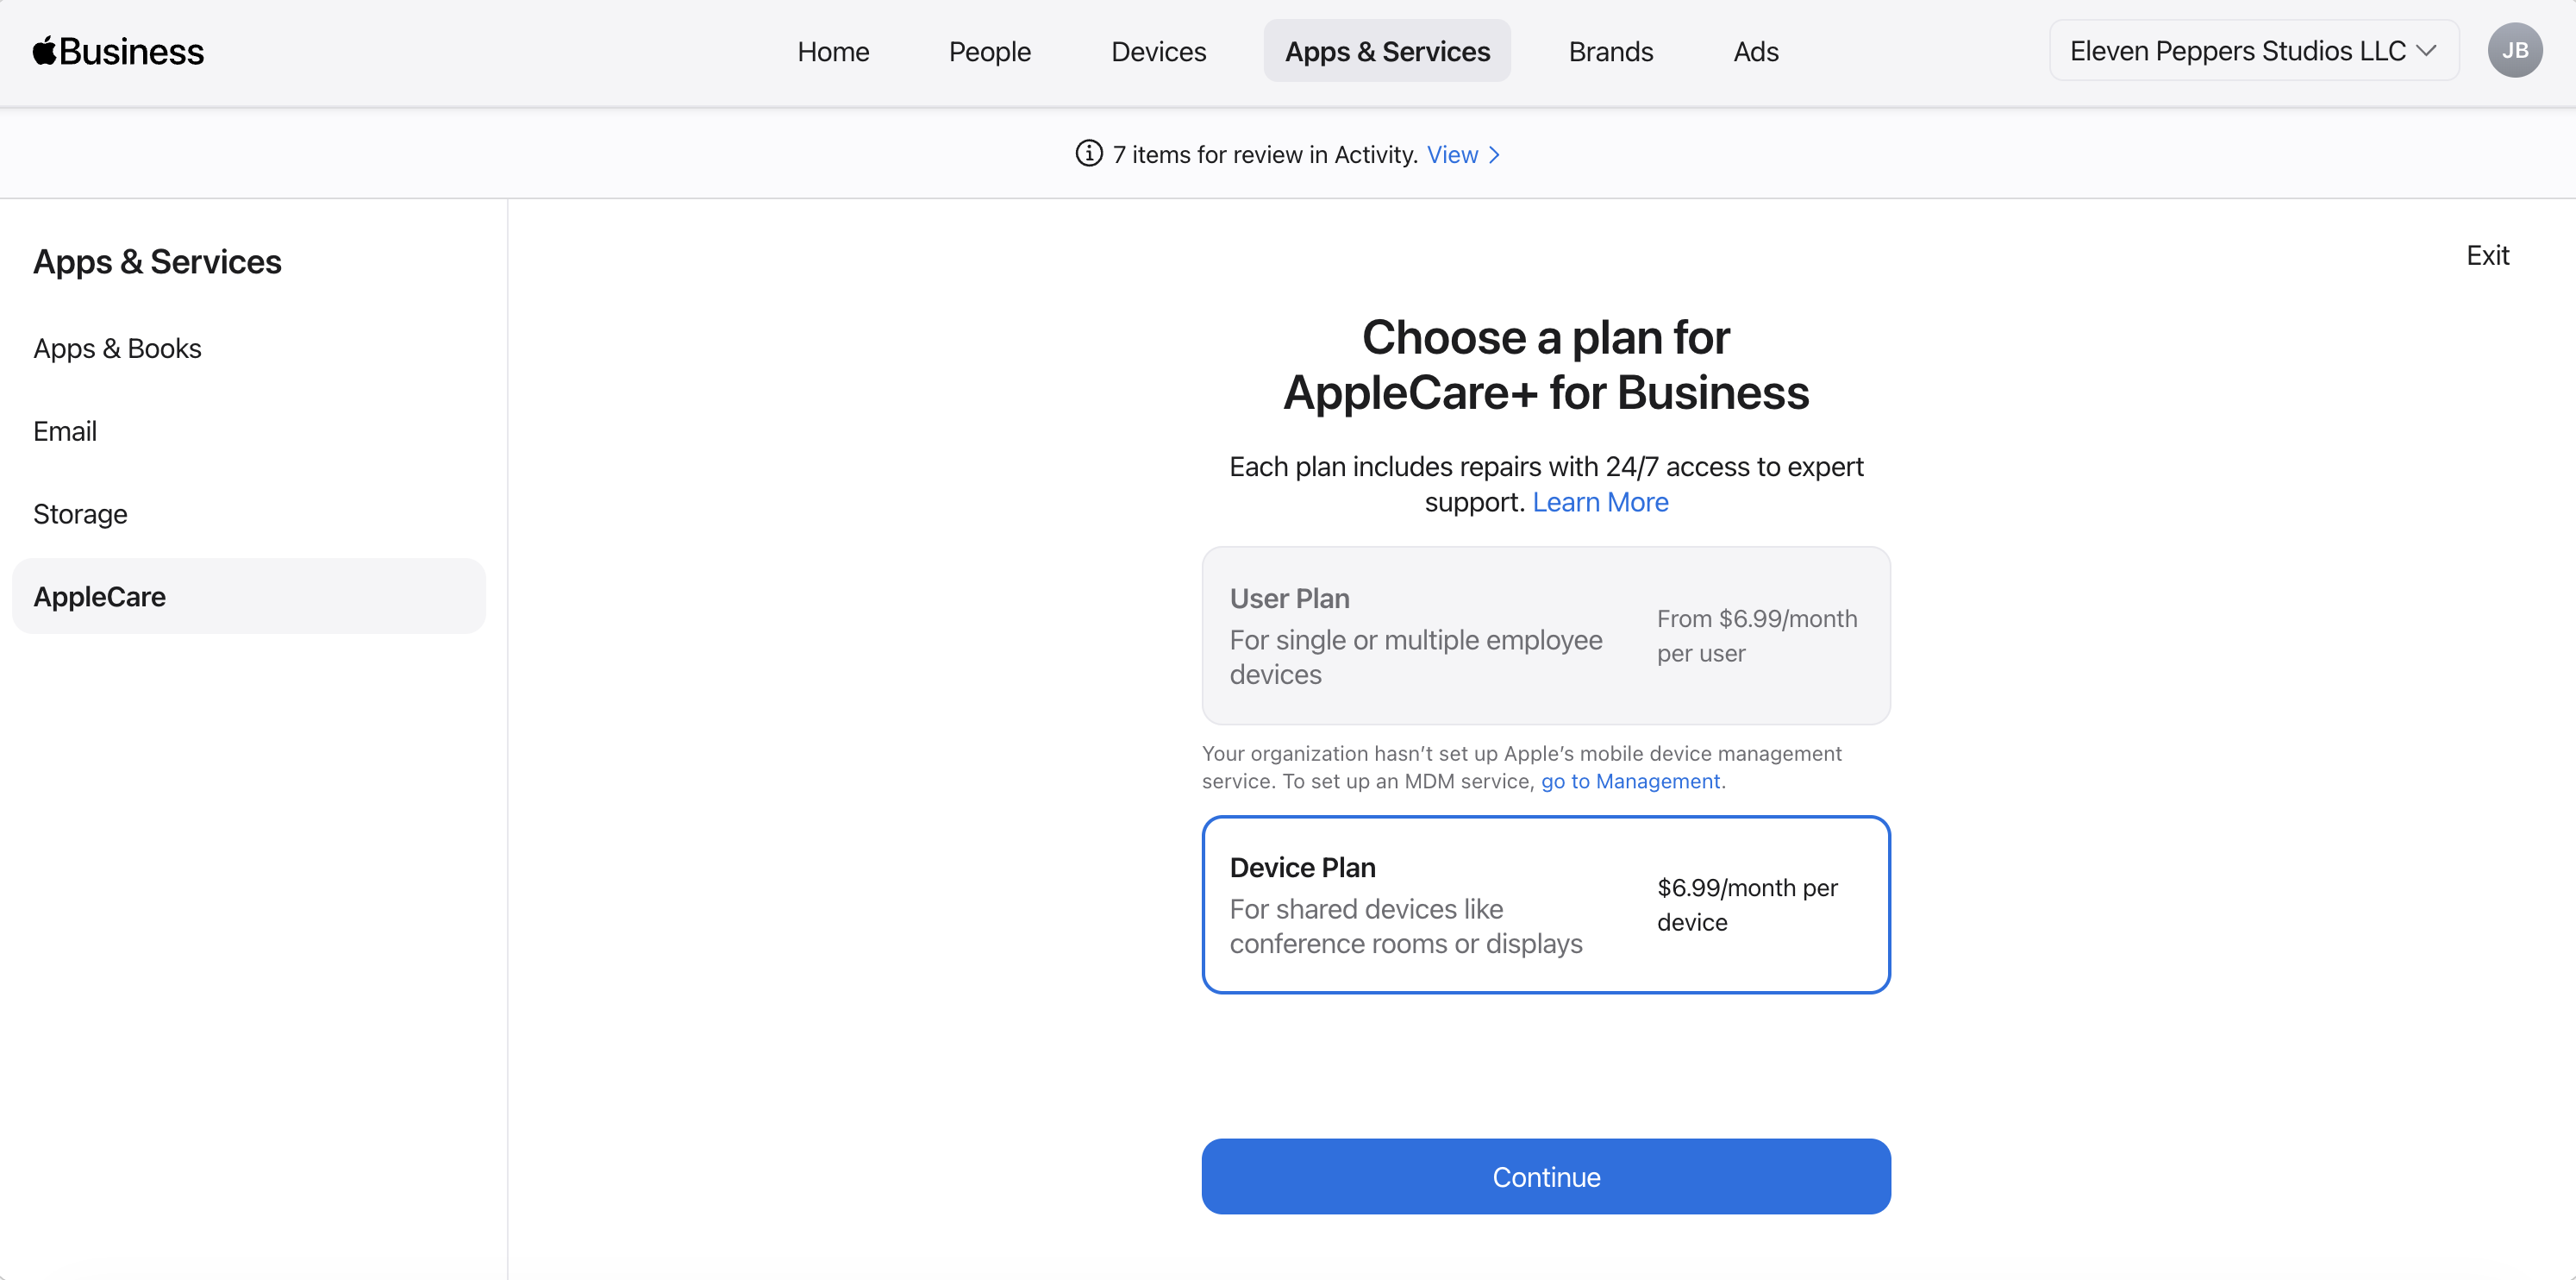This screenshot has width=2576, height=1280.
Task: Switch to the Devices tab
Action: [1158, 51]
